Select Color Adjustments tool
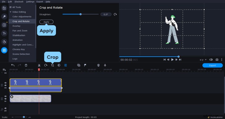 click(x=22, y=17)
